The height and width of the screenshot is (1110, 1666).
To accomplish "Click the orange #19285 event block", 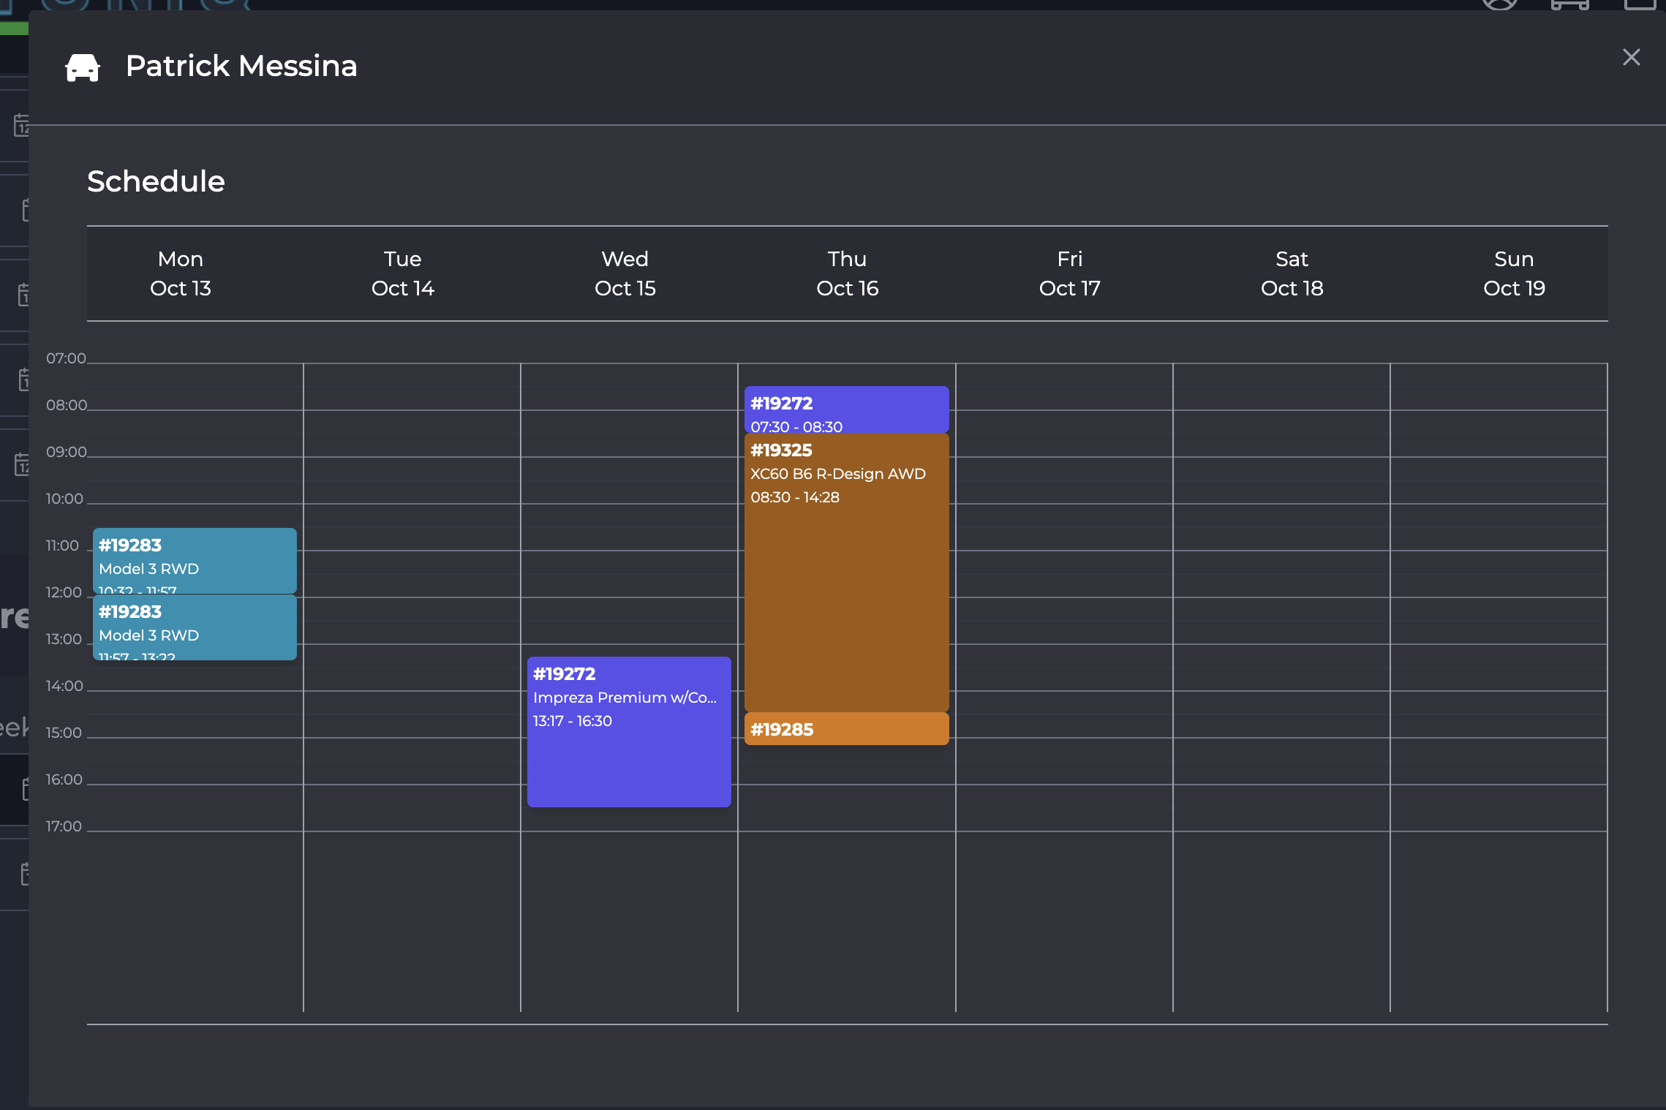I will click(x=846, y=729).
